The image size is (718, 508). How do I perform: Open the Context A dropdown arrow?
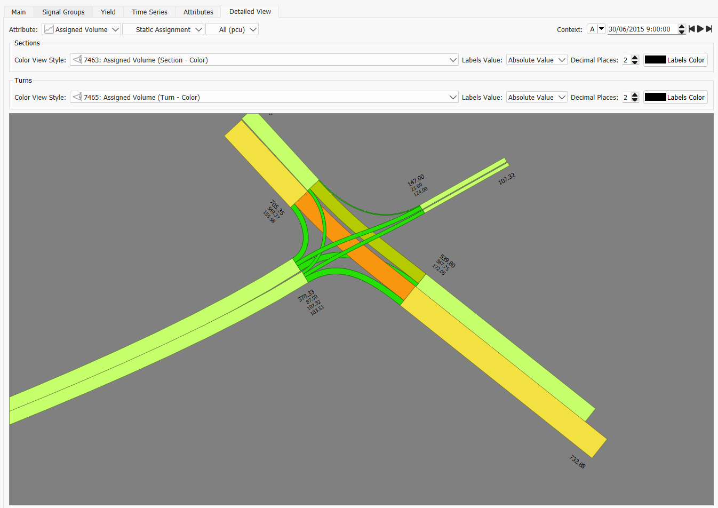(601, 29)
